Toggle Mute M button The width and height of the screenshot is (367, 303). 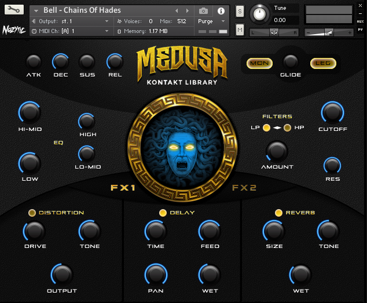click(x=240, y=30)
